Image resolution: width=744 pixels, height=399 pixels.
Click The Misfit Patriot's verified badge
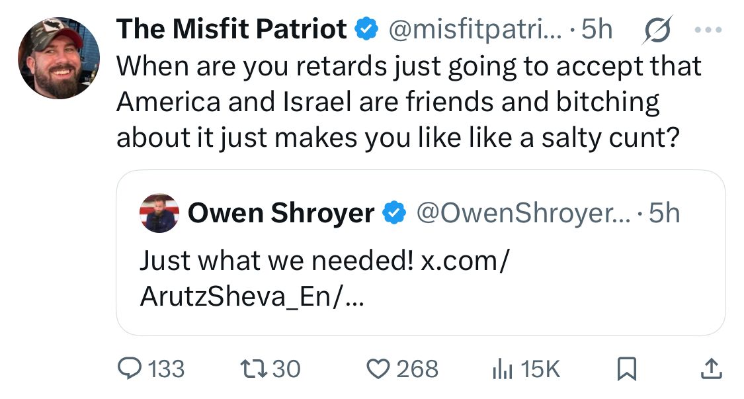tap(367, 30)
